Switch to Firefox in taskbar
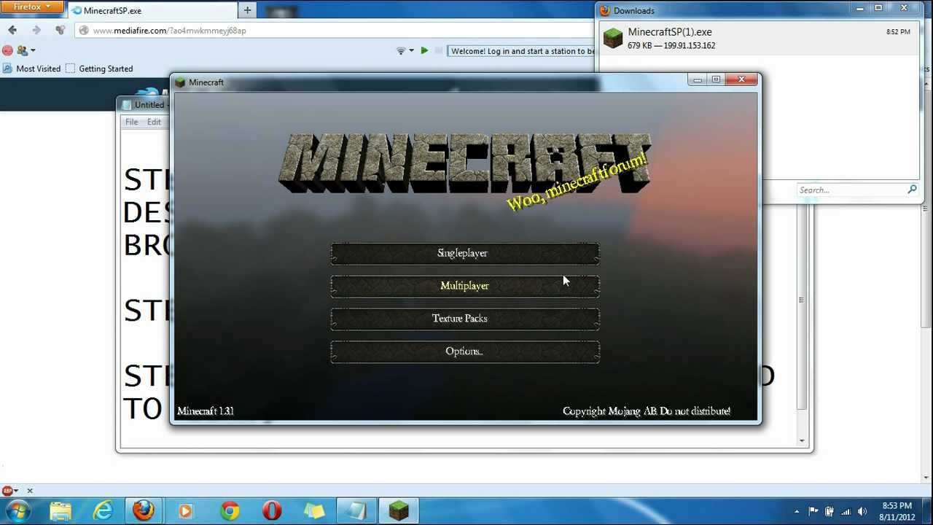Screen dimensions: 933x525 (x=144, y=511)
